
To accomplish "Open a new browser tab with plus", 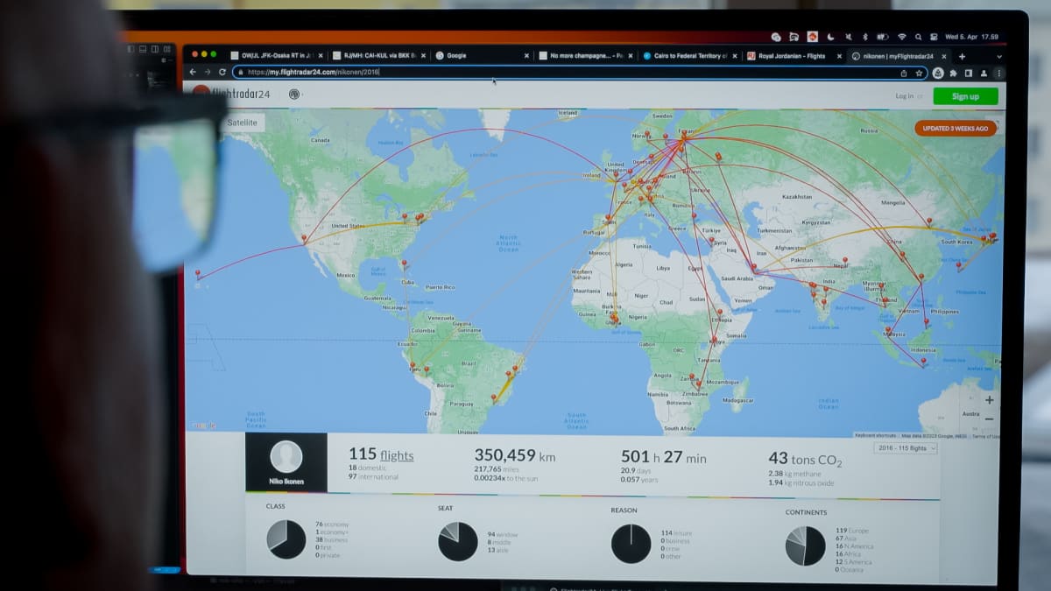I will click(x=962, y=56).
